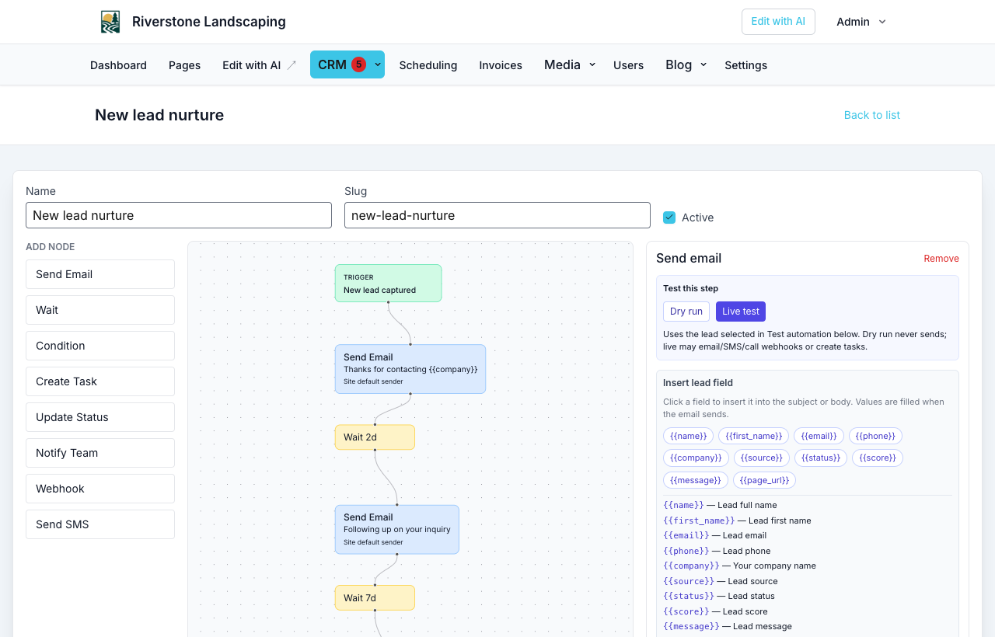
Task: Click the 'Your company name' description text
Action: [x=774, y=566]
